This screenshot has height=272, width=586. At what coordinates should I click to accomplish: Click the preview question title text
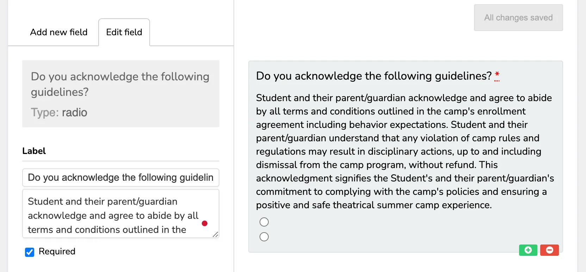(374, 76)
